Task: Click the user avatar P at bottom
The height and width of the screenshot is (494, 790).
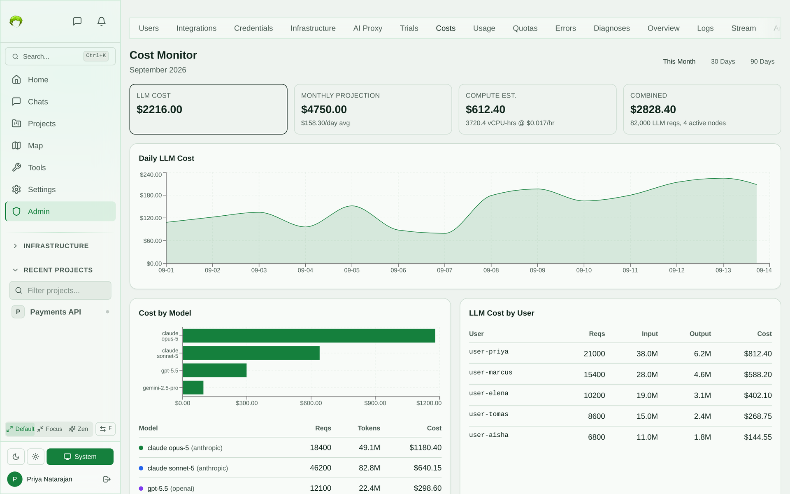Action: pyautogui.click(x=15, y=479)
